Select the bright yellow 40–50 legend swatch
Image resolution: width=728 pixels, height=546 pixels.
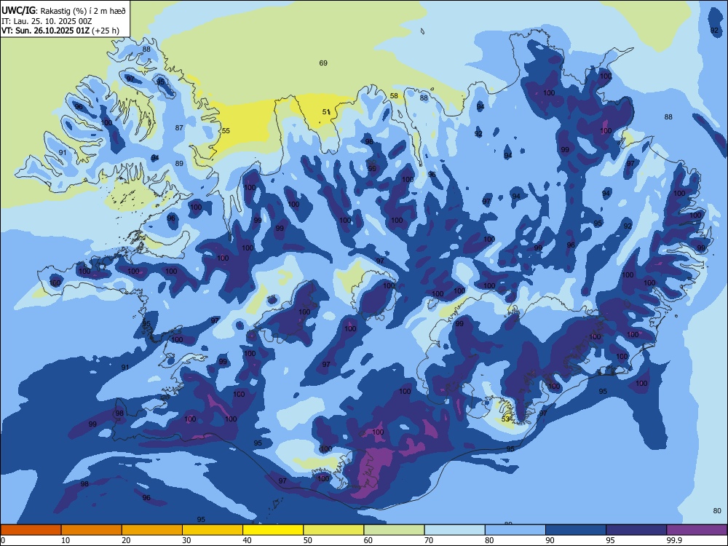(x=273, y=530)
